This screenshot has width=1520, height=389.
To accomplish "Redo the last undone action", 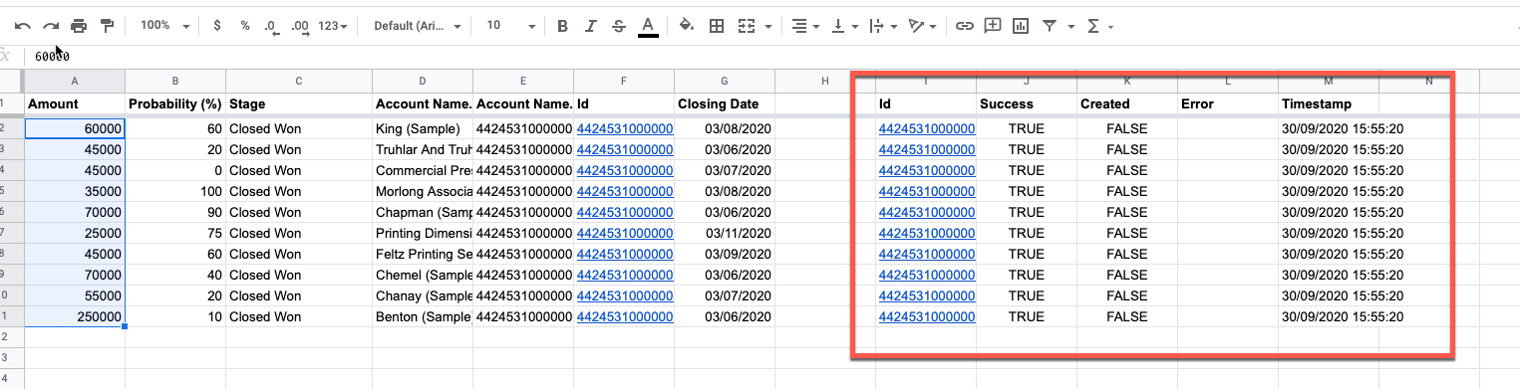I will coord(51,26).
